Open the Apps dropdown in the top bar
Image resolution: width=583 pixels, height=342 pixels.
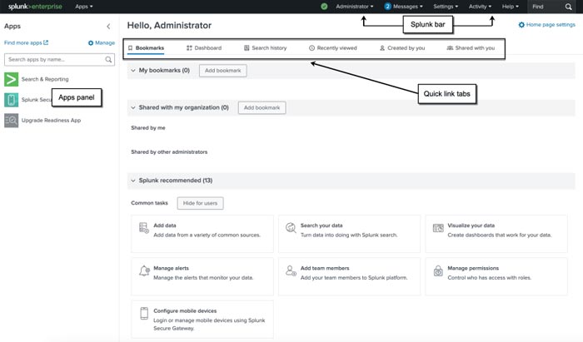click(83, 7)
